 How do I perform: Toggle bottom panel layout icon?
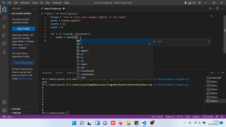[190, 3]
